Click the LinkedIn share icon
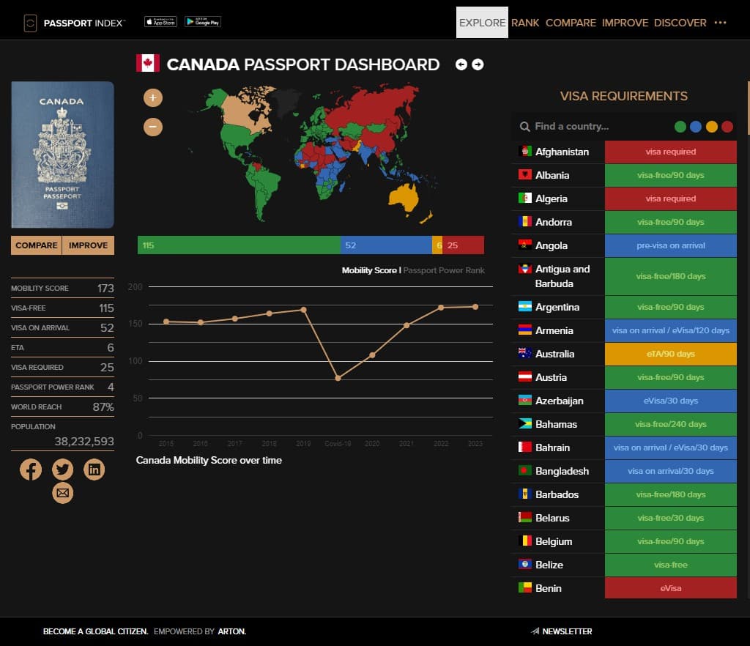The image size is (750, 646). point(94,469)
